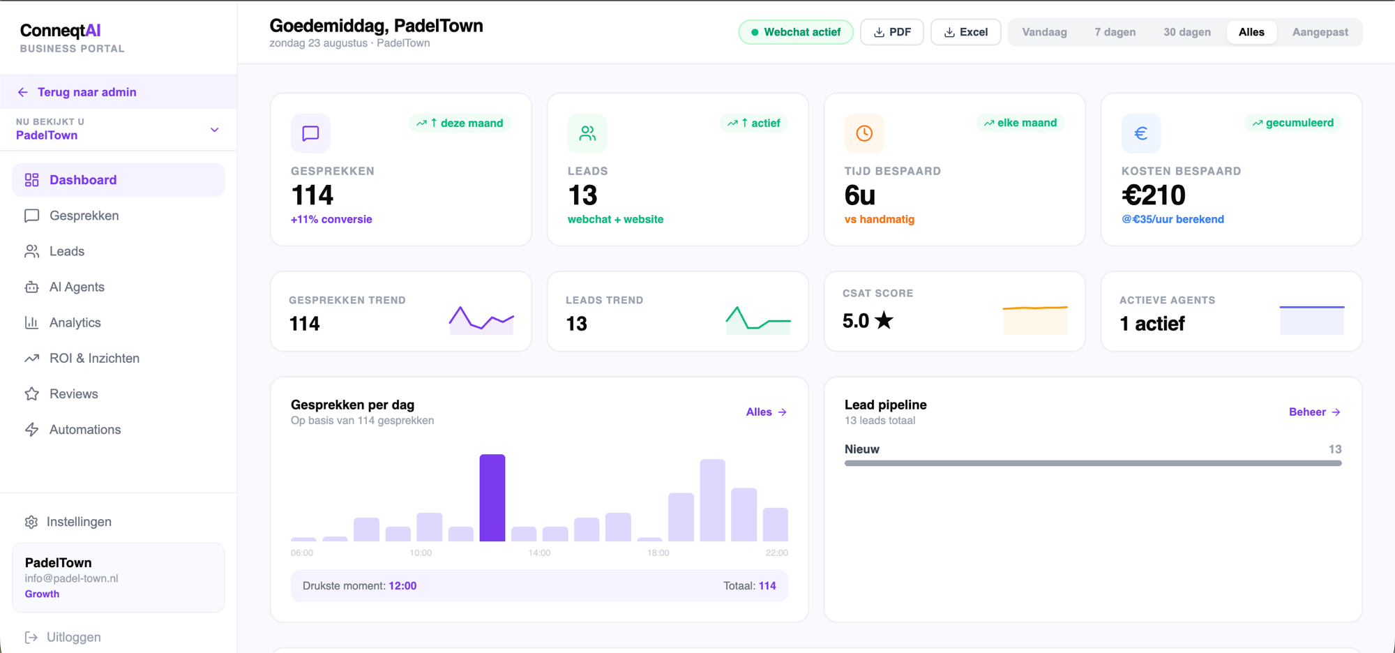Click the info@padel-town.nl email text

pos(71,578)
